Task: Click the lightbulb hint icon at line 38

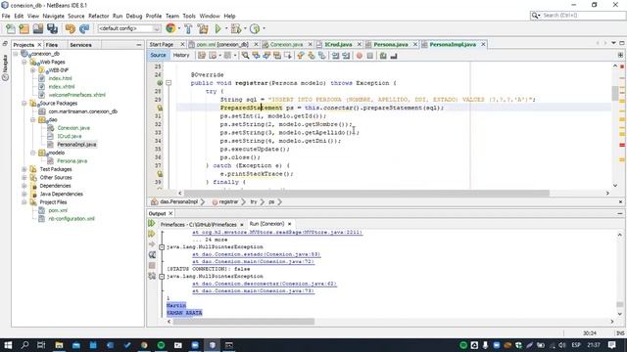Action: tap(160, 174)
